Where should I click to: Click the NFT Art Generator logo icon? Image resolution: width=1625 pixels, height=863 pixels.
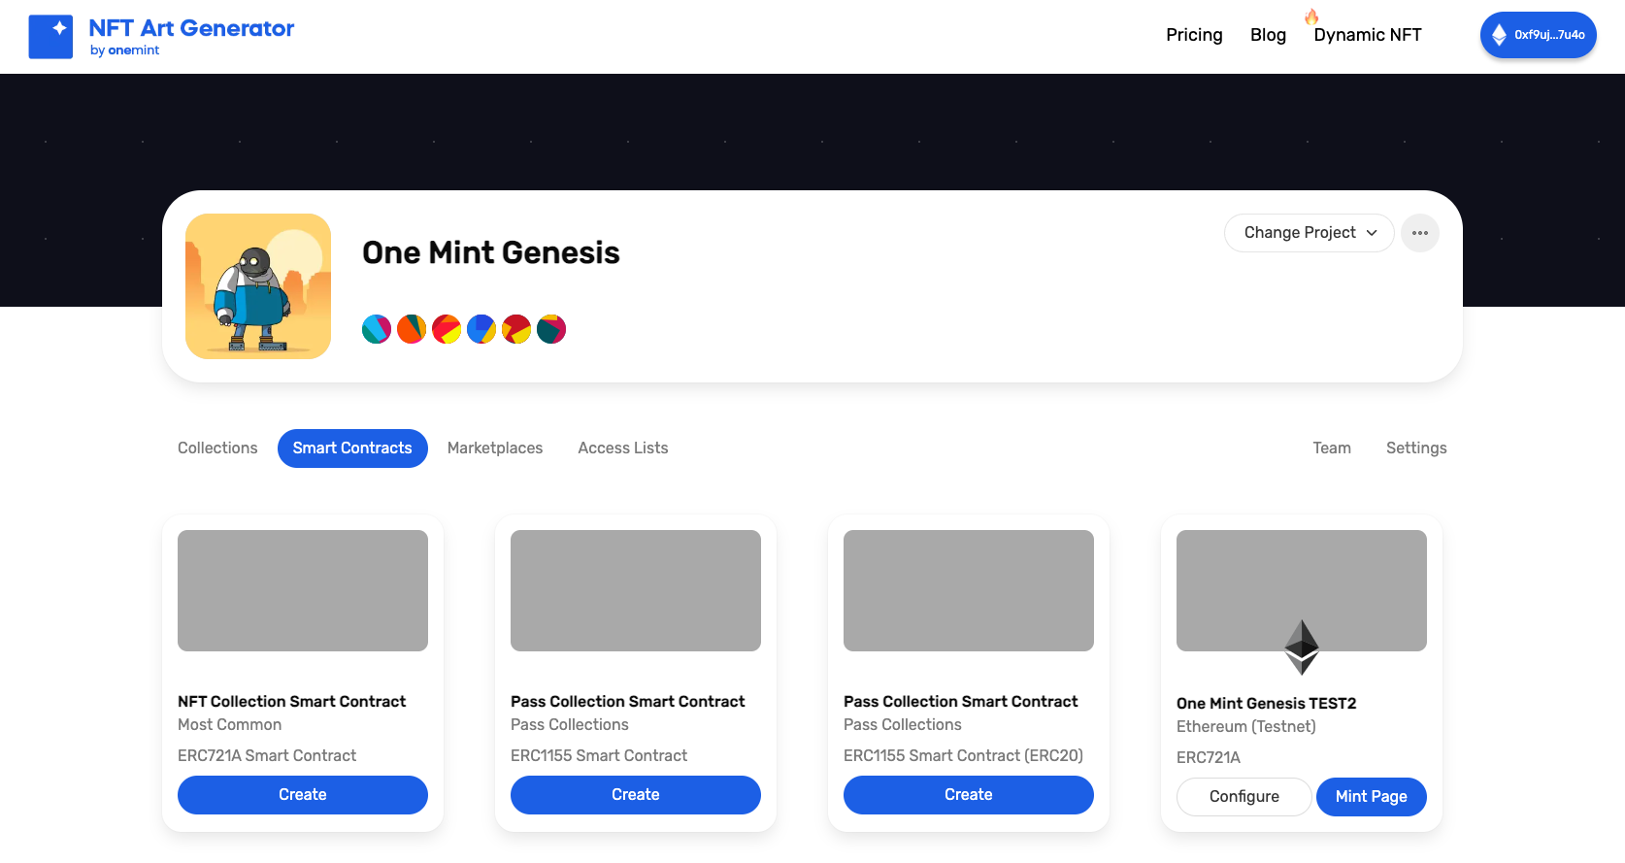point(50,37)
